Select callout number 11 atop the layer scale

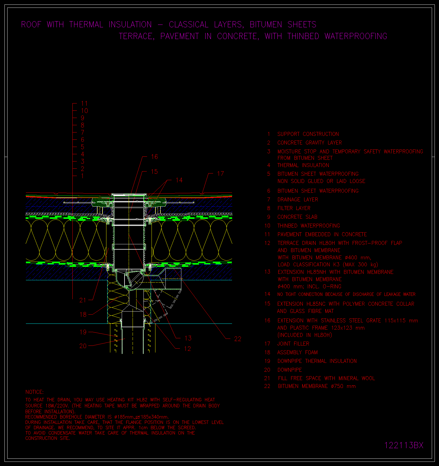coord(84,103)
